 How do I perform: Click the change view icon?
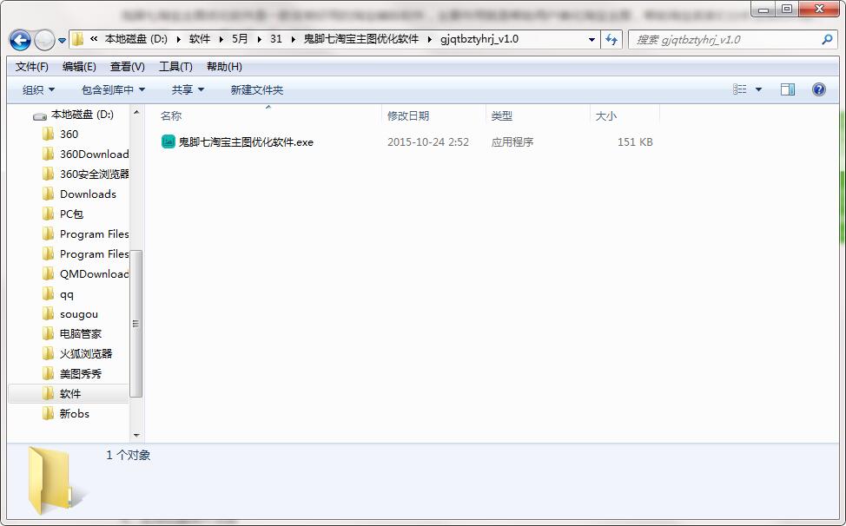point(740,89)
